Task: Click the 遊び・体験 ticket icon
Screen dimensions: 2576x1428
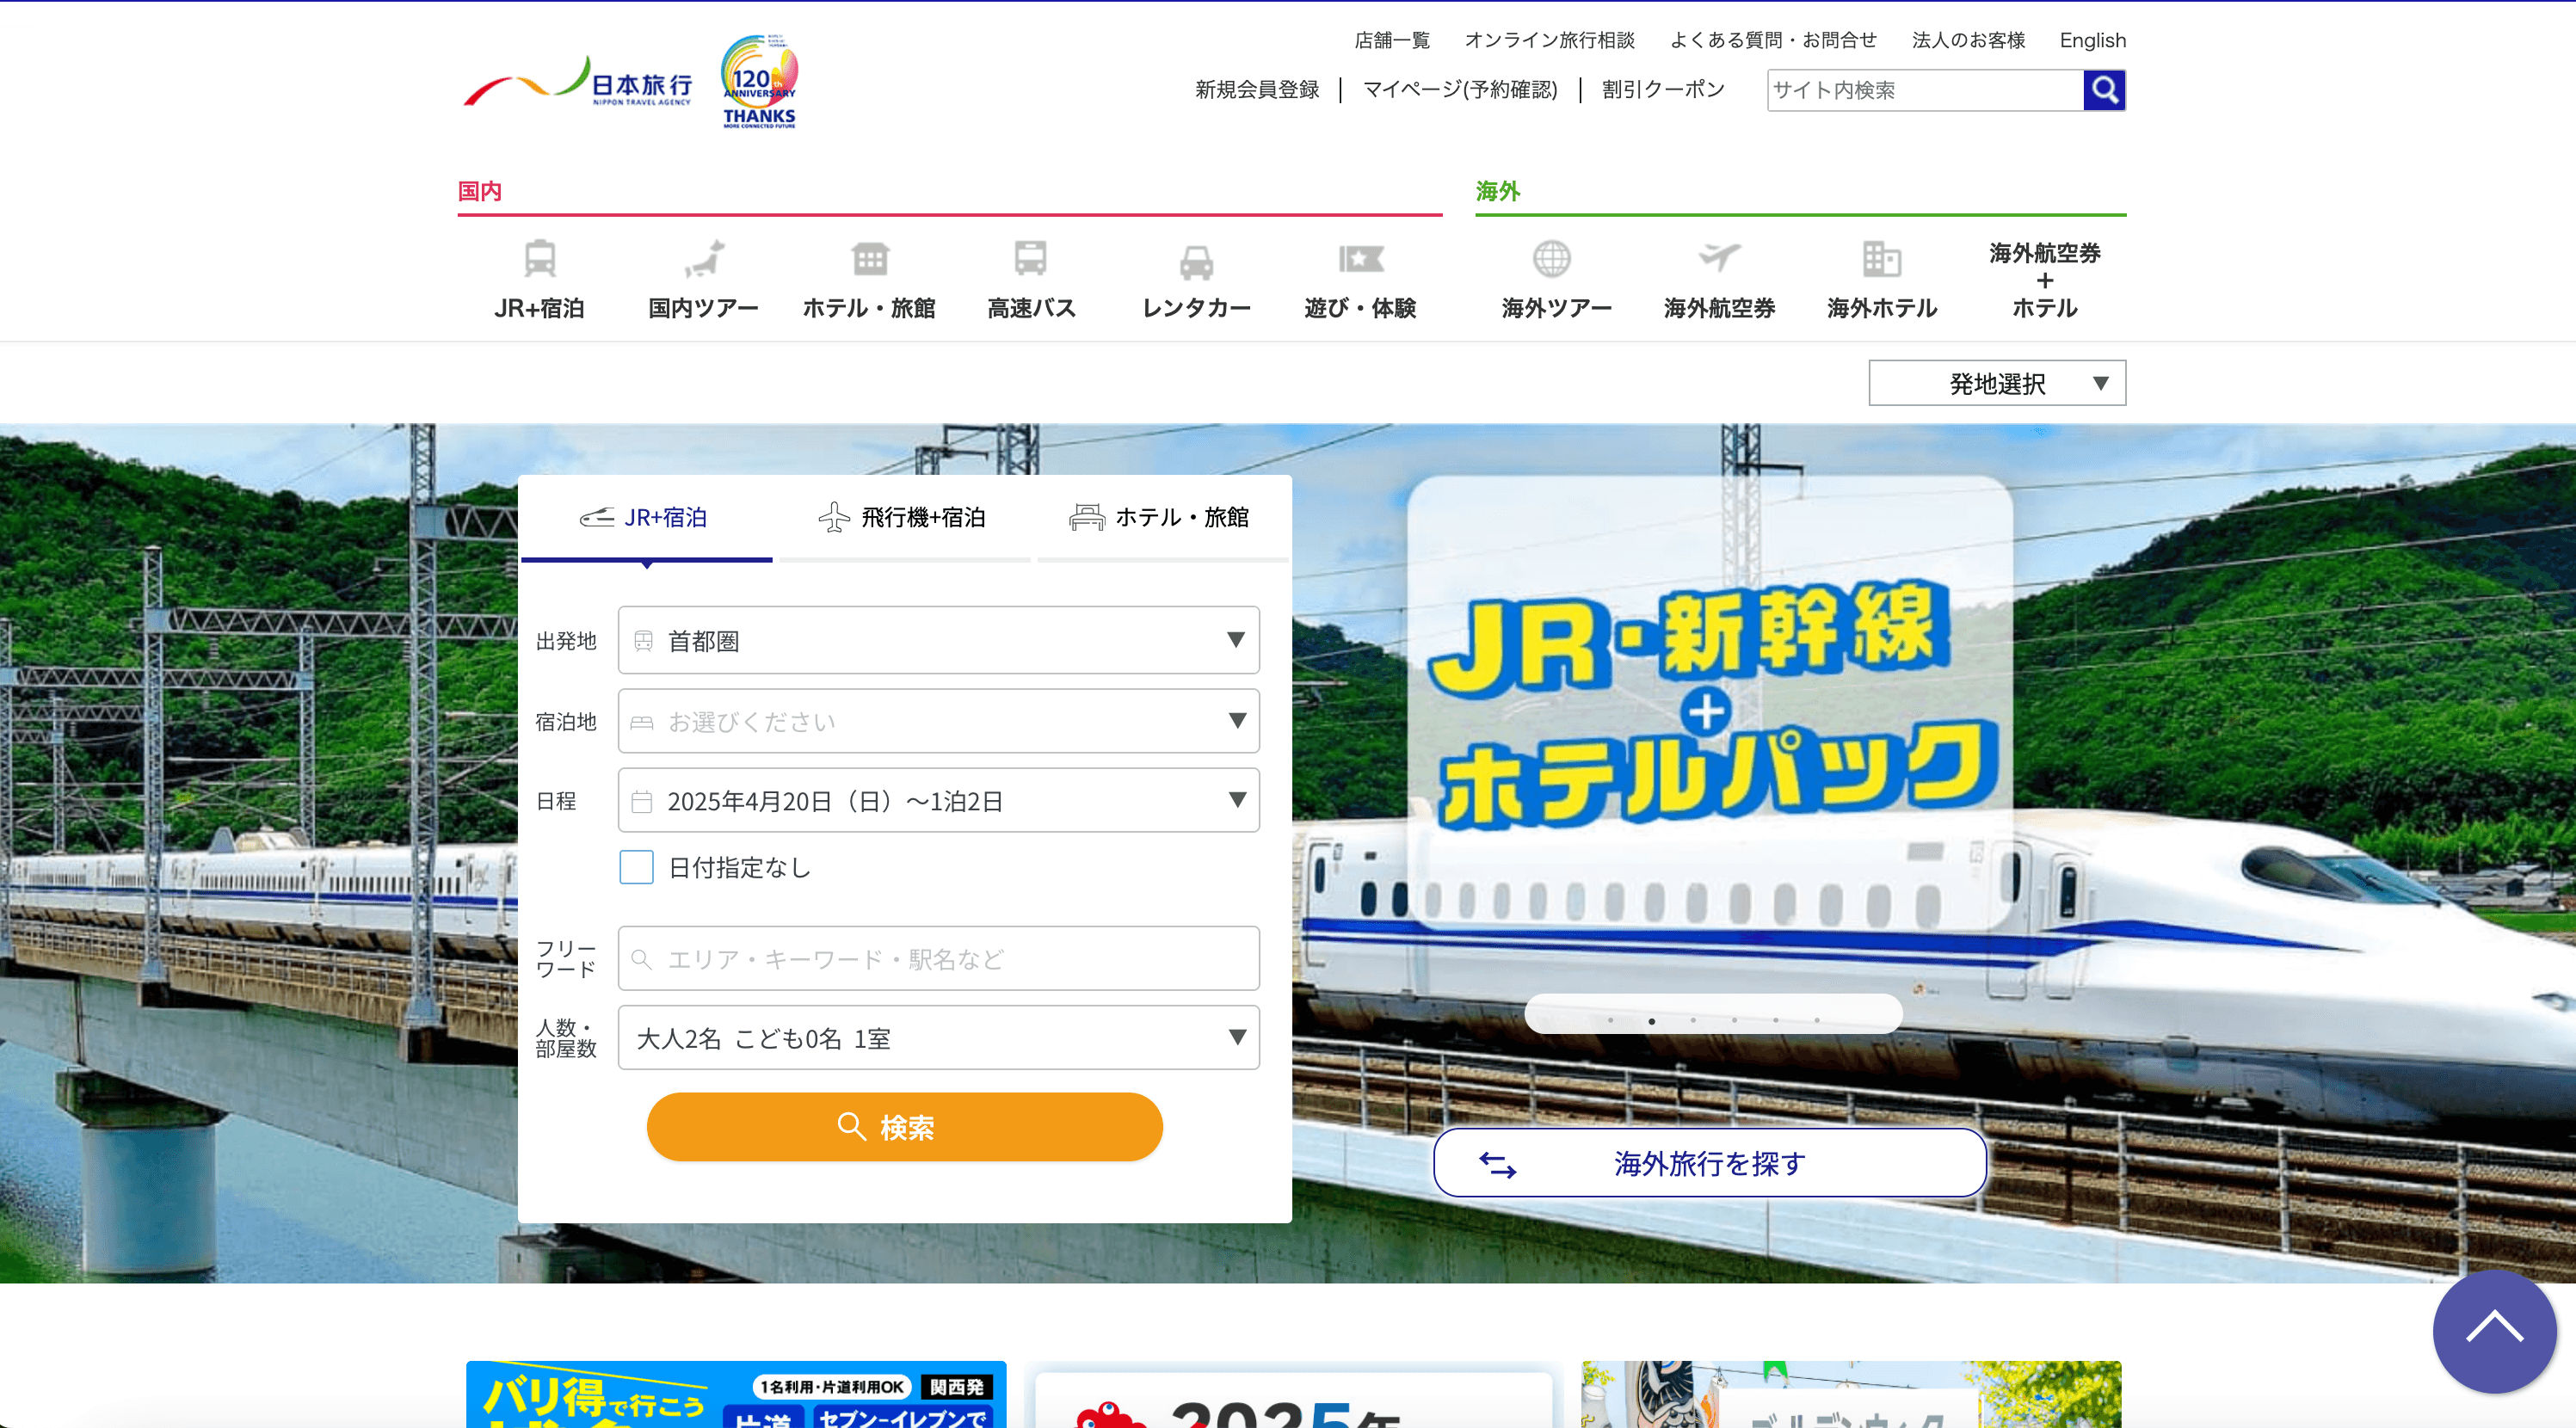Action: 1360,258
